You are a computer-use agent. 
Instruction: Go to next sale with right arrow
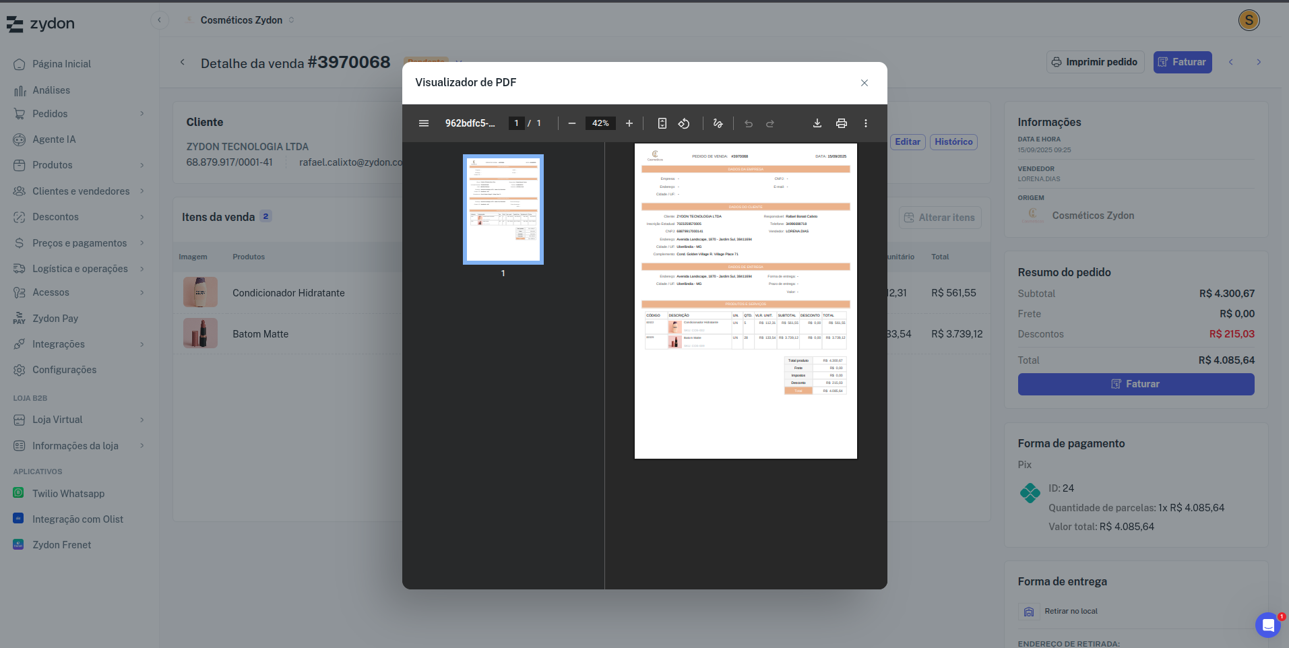point(1259,62)
